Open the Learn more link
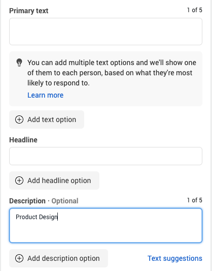This screenshot has width=212, height=271. coord(45,95)
